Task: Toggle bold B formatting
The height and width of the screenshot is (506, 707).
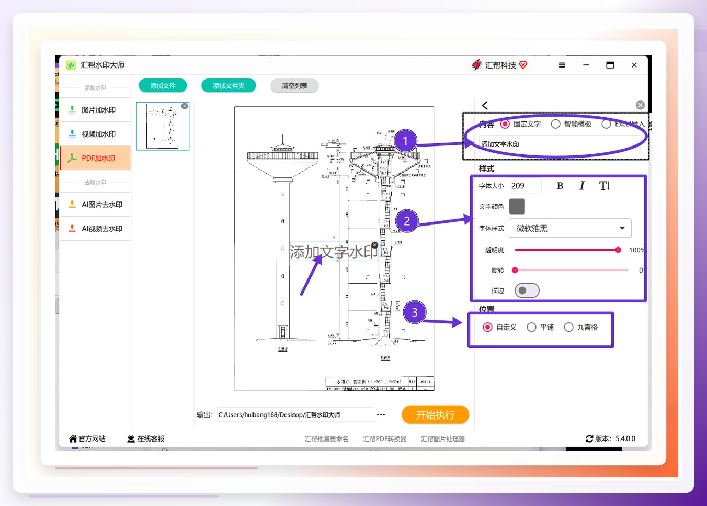Action: [560, 186]
